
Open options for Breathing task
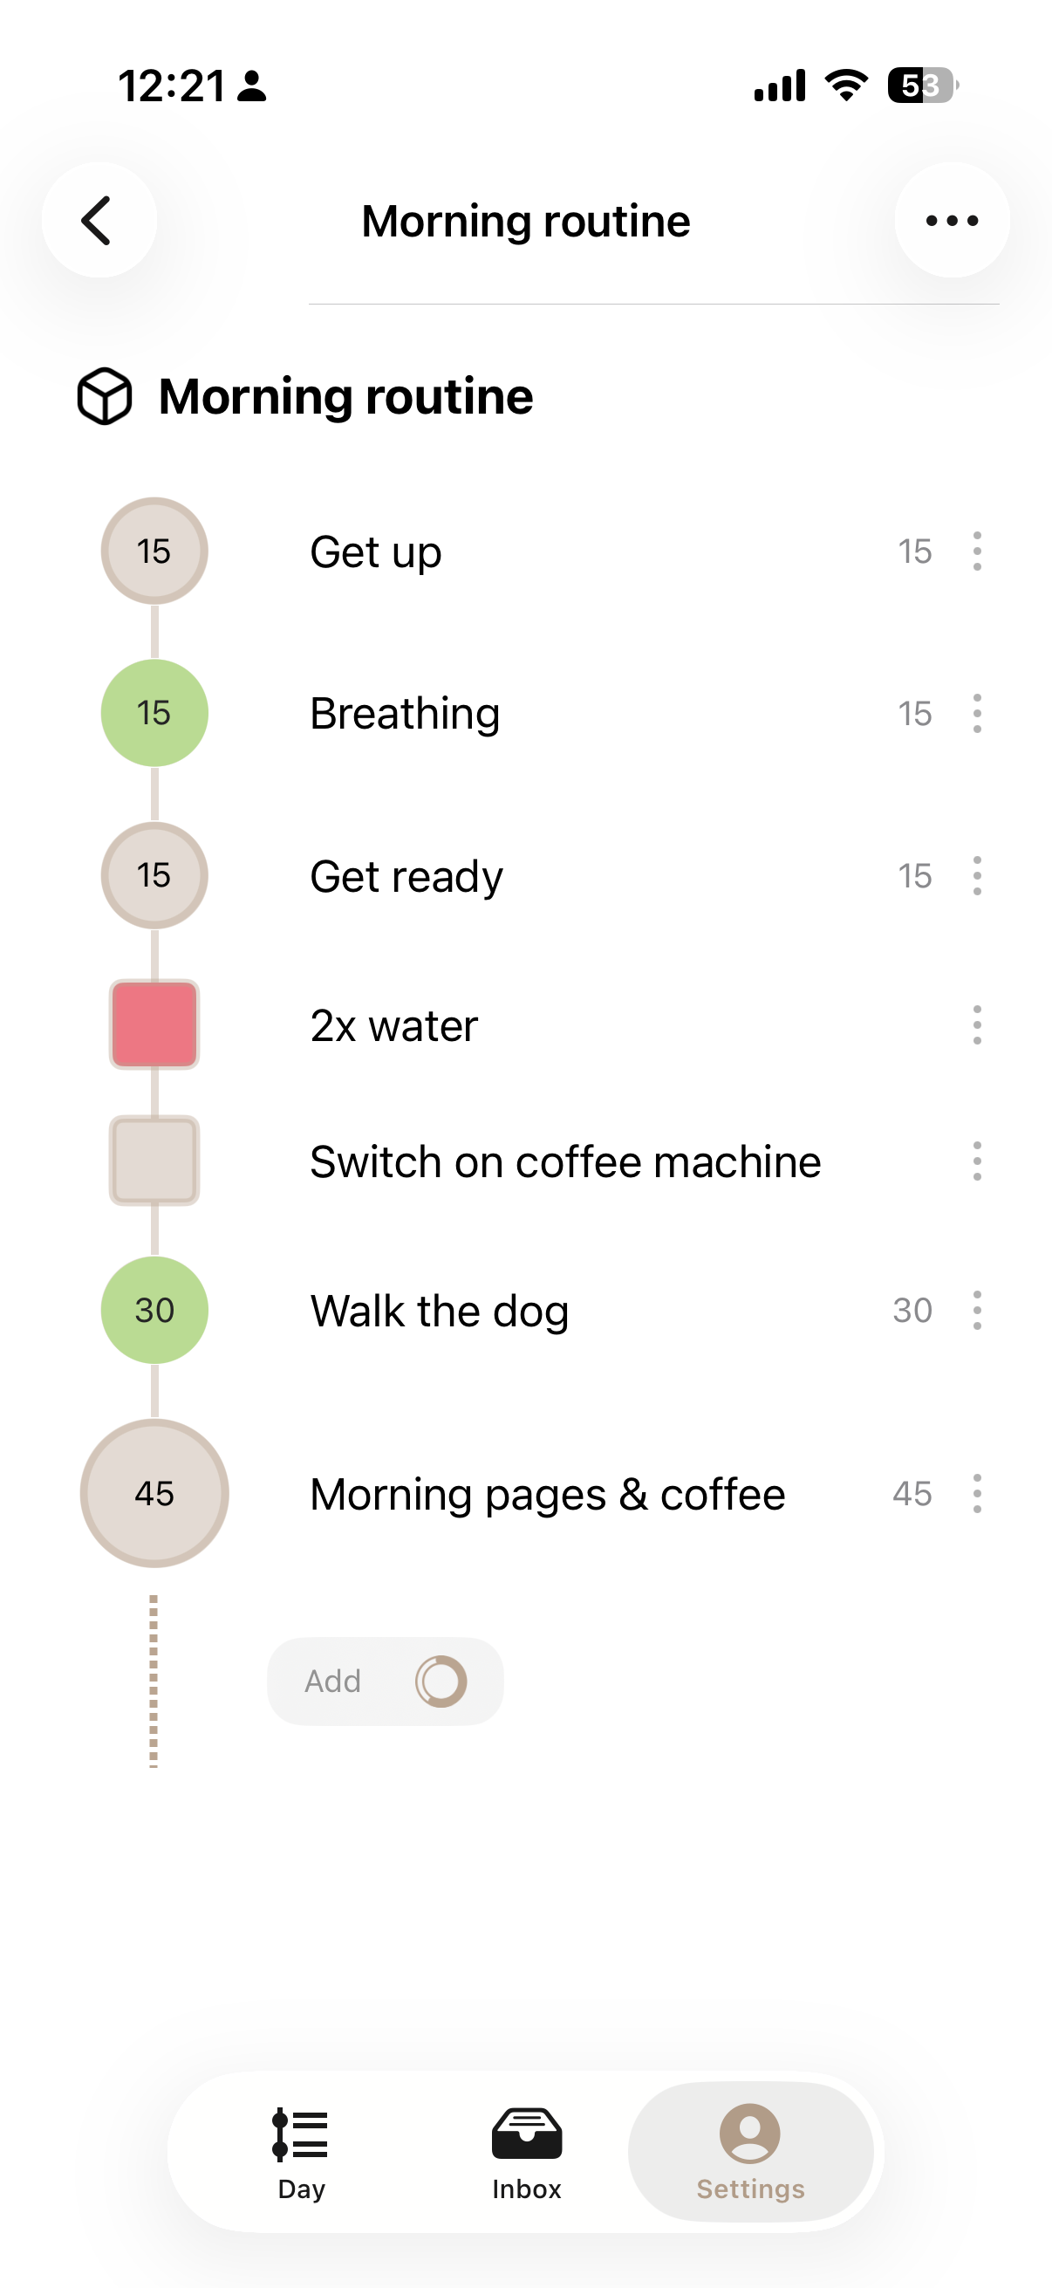(x=976, y=713)
